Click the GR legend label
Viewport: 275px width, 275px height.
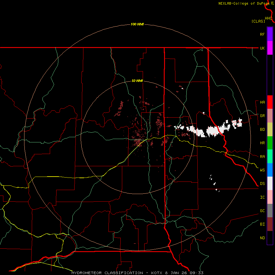click(262, 116)
